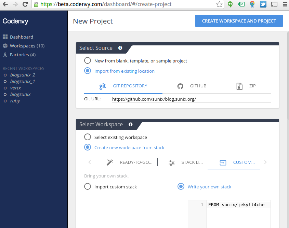Click line number 1 in the editor gutter

click(202, 205)
